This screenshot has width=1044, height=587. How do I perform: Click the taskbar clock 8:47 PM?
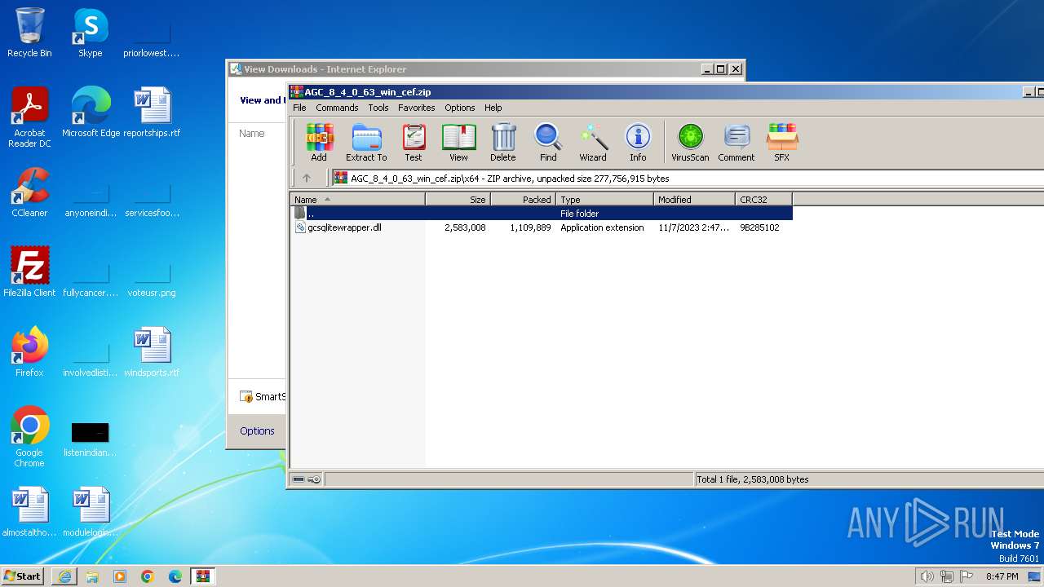(x=1002, y=576)
